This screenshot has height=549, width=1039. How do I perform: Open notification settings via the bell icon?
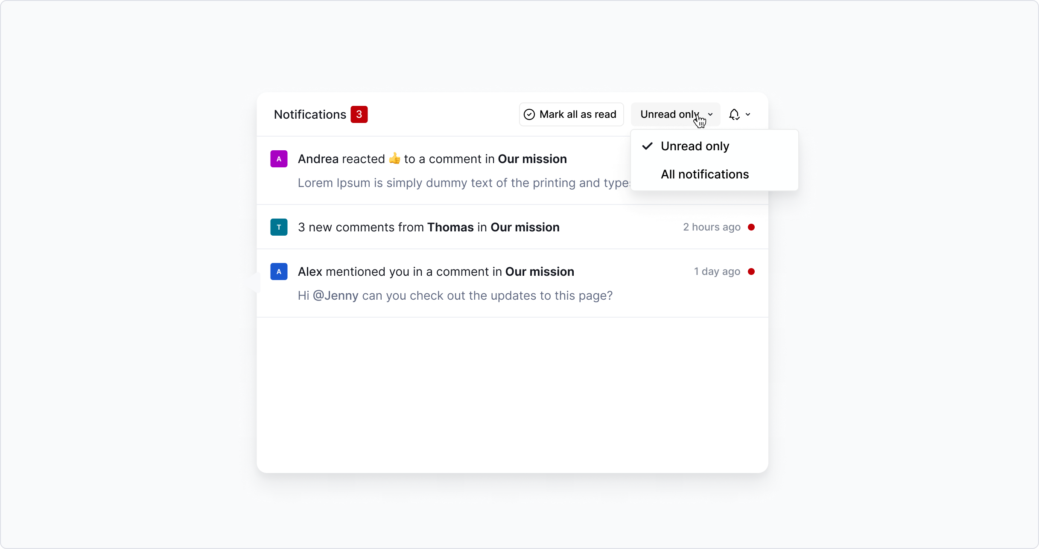pyautogui.click(x=734, y=114)
